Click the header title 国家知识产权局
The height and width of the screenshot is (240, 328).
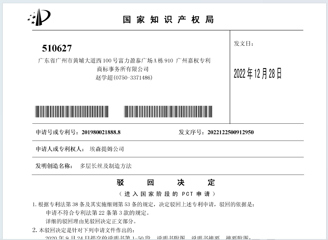coord(168,20)
